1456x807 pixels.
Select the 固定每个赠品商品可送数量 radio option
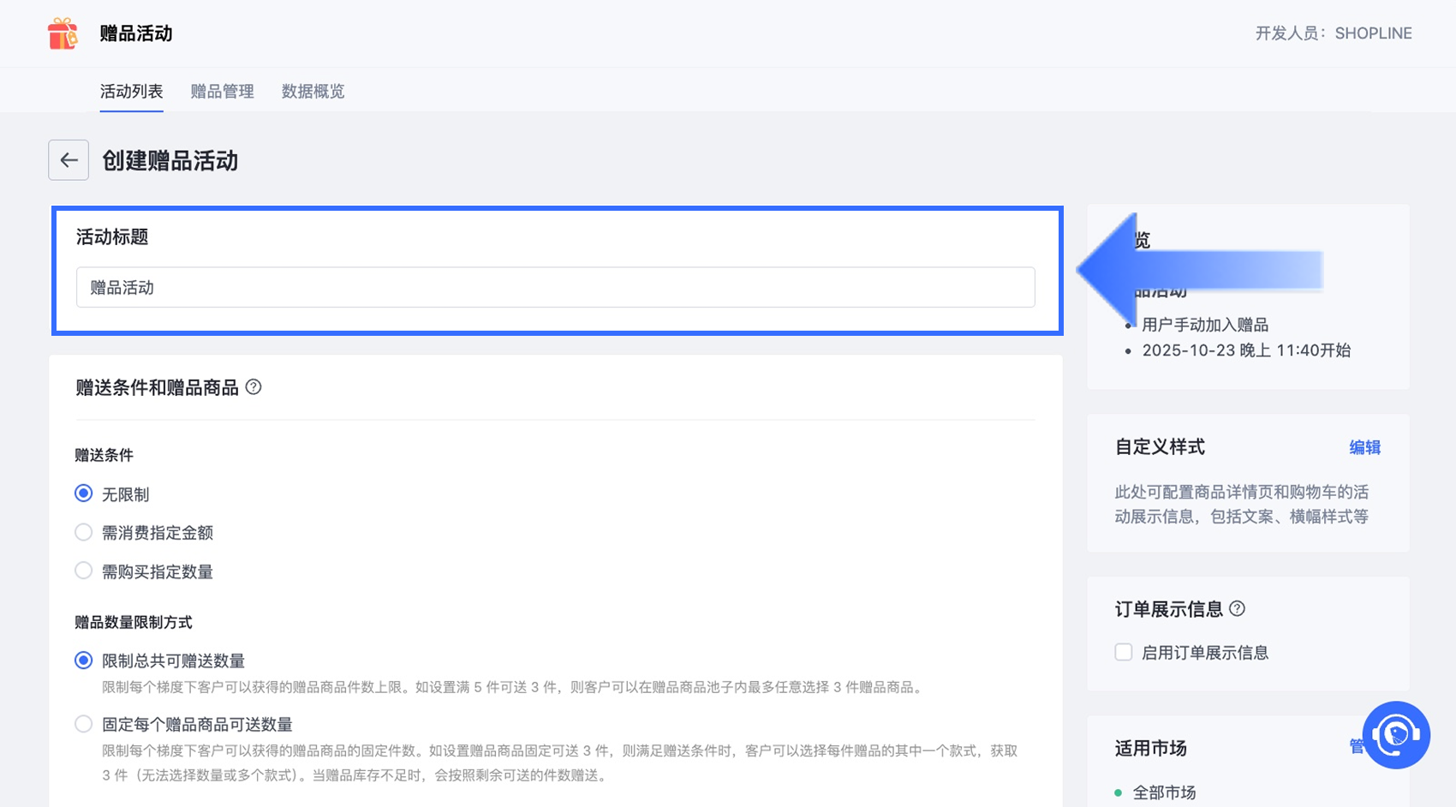pos(84,724)
